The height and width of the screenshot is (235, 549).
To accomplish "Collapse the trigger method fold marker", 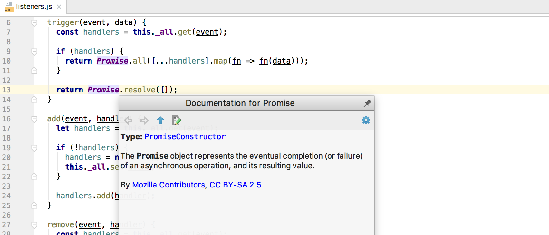I will pos(34,22).
